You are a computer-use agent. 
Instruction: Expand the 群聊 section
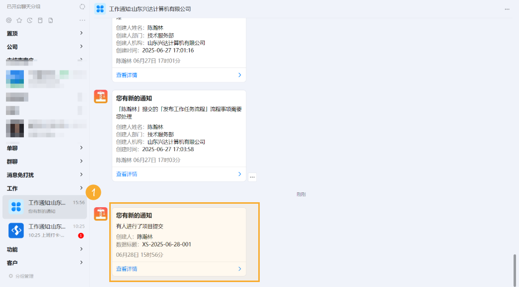coord(45,162)
